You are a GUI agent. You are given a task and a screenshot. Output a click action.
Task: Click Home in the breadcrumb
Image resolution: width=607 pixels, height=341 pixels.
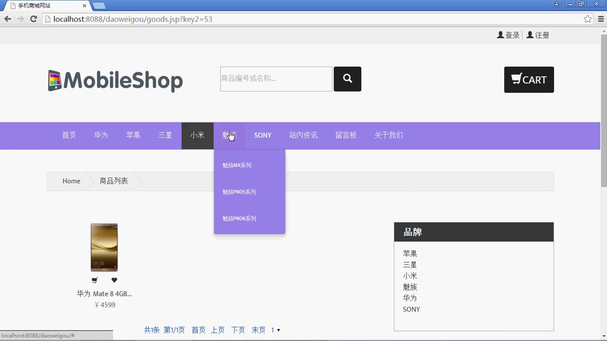(x=71, y=181)
